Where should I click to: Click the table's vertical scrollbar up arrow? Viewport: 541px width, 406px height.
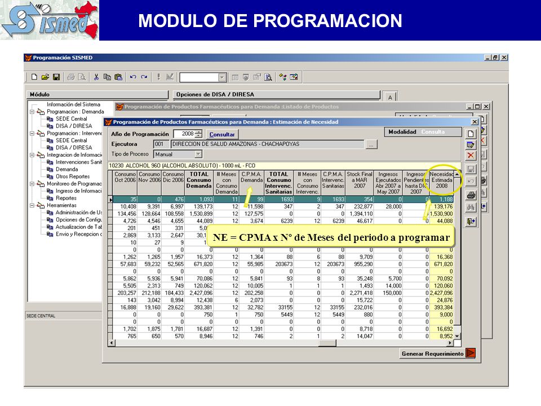(x=457, y=175)
